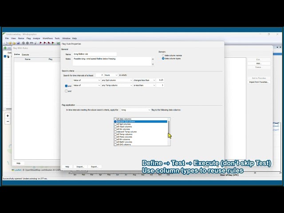
Task: Open the Workflows menu
Action: pos(47,39)
